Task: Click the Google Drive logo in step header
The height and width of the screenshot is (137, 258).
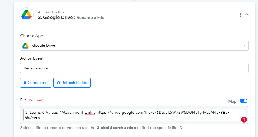Action: [x=26, y=15]
